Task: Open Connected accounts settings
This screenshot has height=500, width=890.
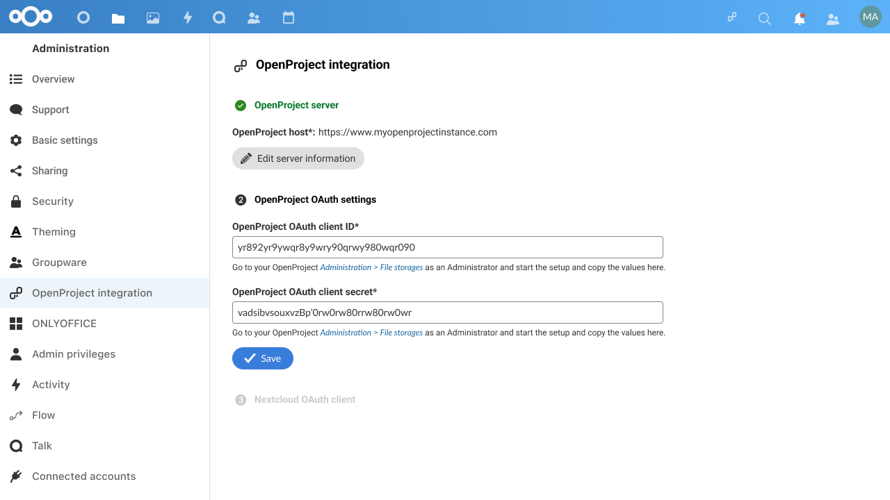Action: 83,476
